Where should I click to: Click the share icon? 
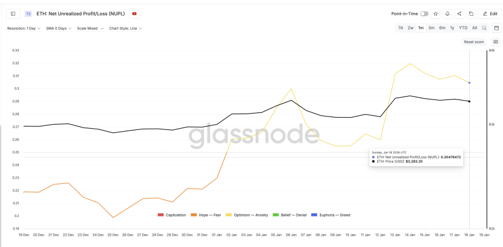coord(459,13)
